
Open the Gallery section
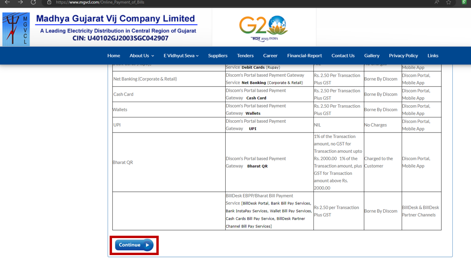point(372,55)
